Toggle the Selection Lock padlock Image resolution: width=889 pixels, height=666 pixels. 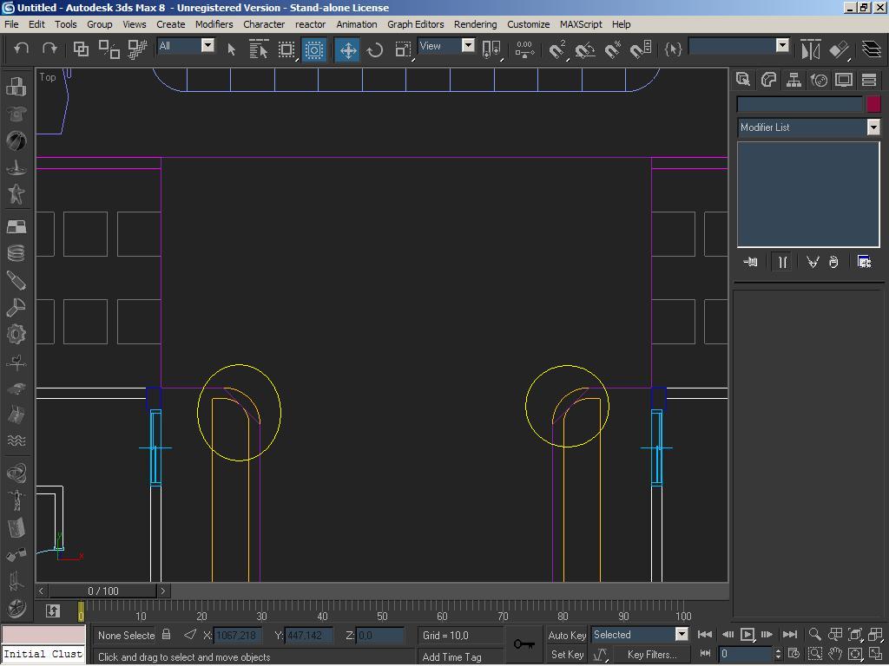166,634
